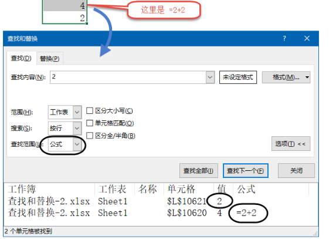Select the 查找(D) tab
Screen dimensions: 336x239
(21, 58)
